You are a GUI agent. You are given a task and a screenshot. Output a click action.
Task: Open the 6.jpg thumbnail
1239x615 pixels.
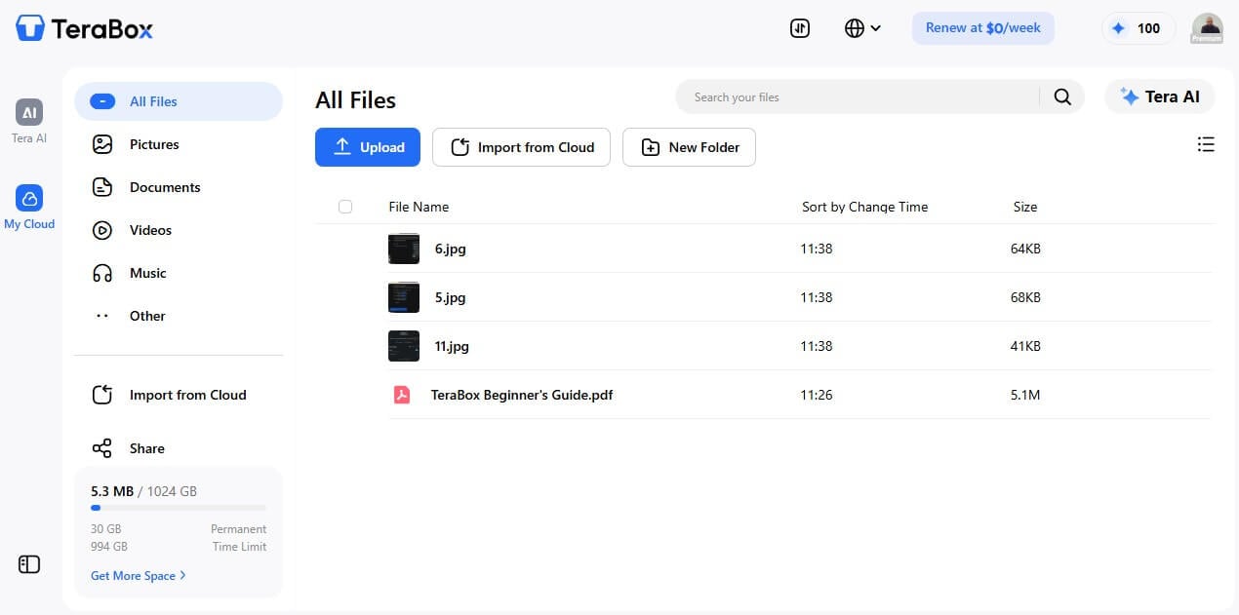click(x=404, y=249)
